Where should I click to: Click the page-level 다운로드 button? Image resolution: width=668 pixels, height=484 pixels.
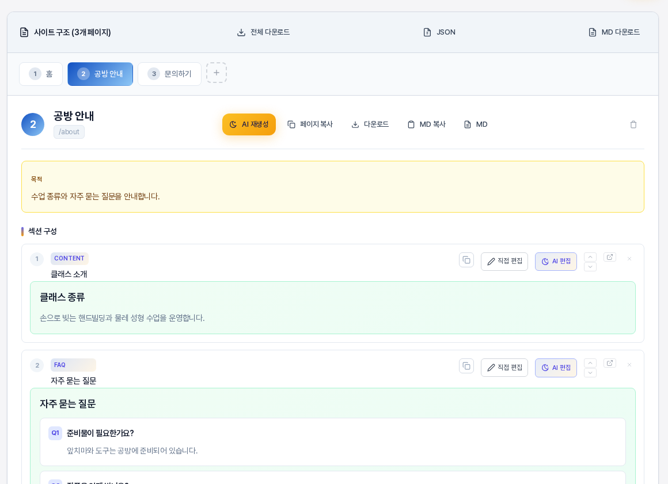370,124
